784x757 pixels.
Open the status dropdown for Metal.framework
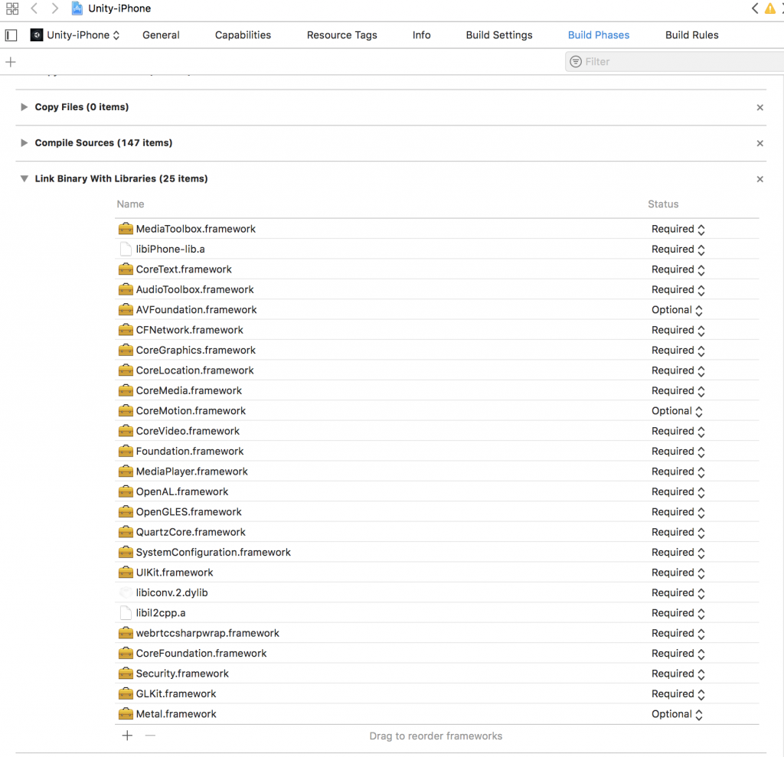click(x=677, y=714)
